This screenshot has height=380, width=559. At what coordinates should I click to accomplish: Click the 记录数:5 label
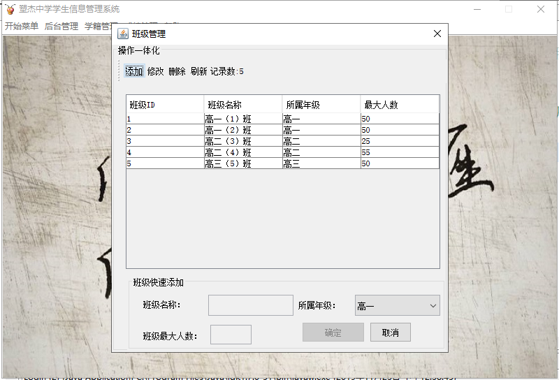pos(226,71)
